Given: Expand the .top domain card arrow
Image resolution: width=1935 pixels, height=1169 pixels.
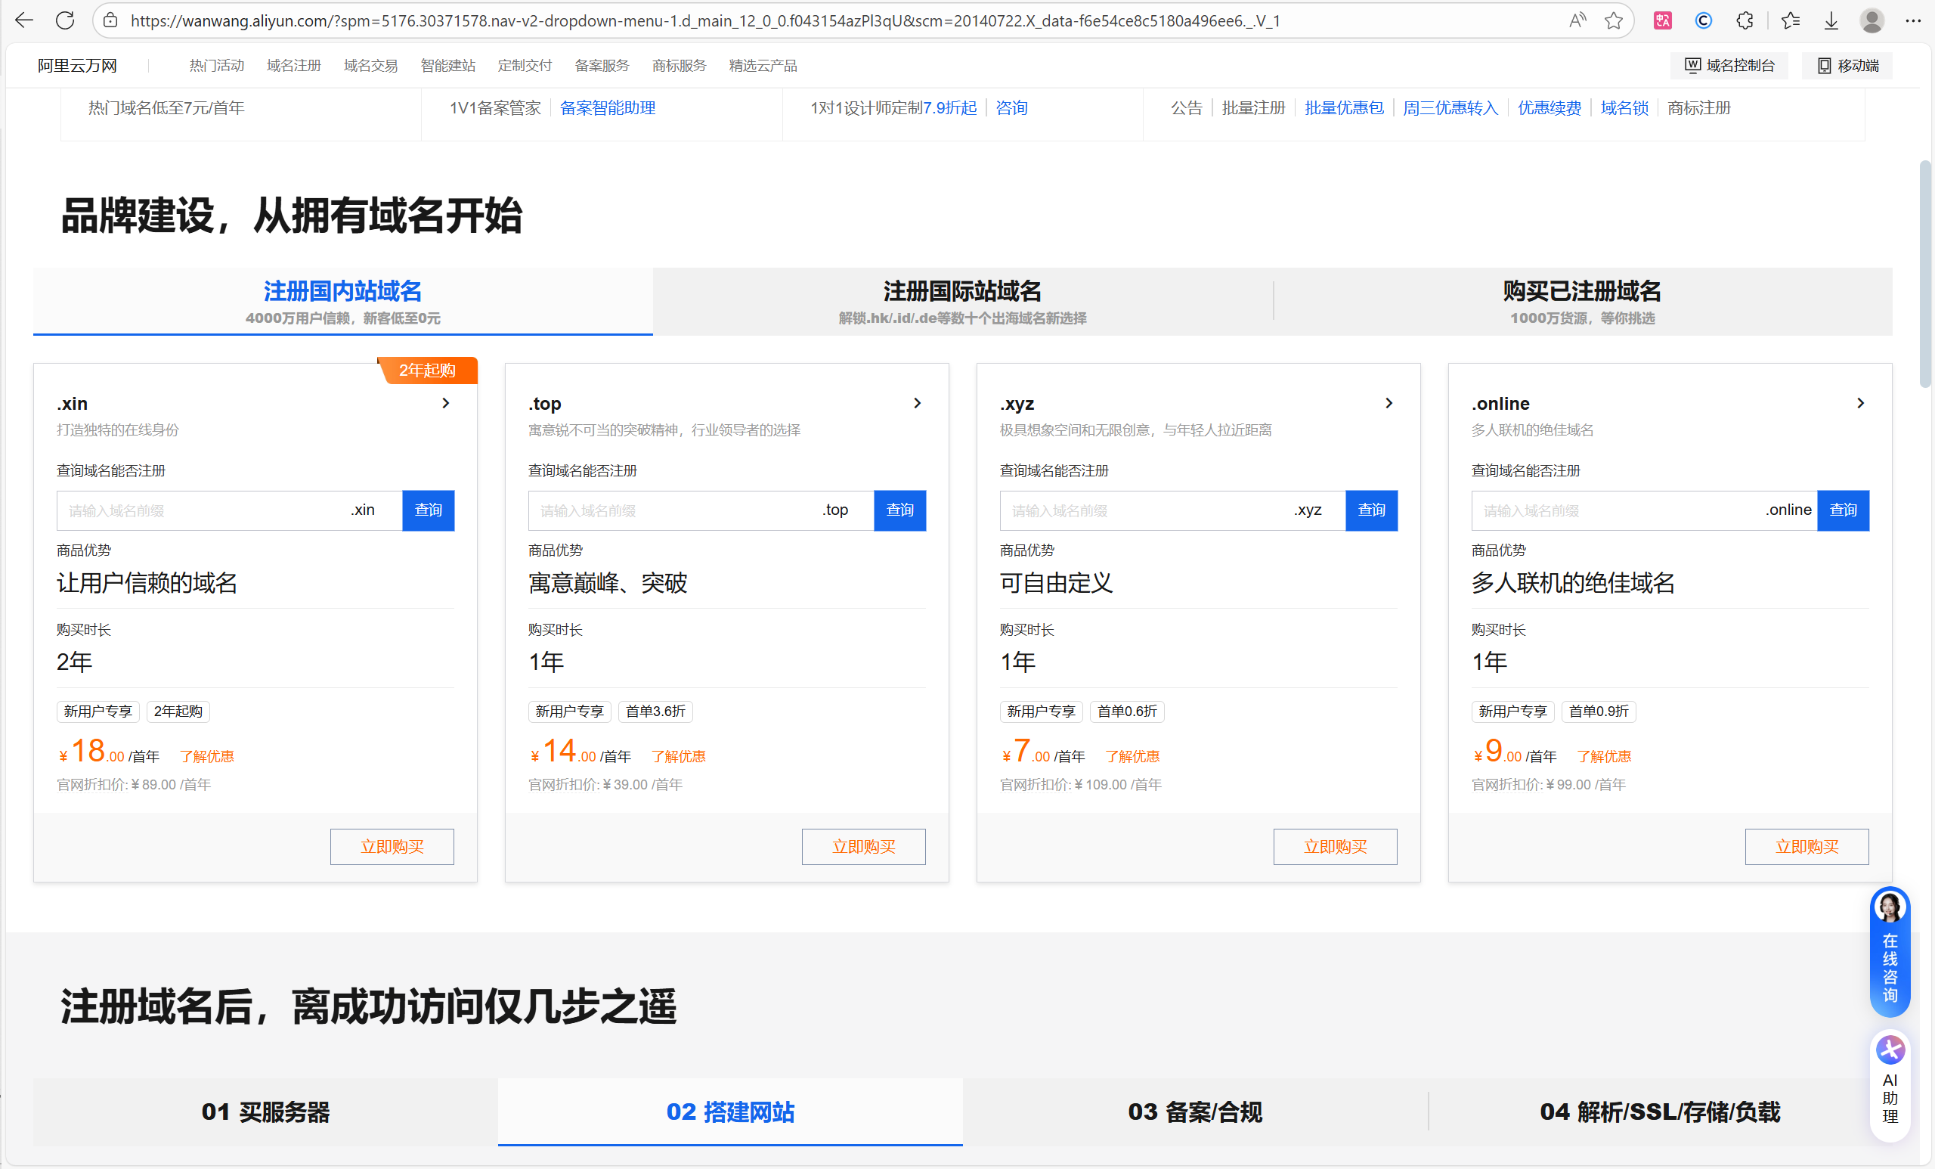Looking at the screenshot, I should (916, 403).
